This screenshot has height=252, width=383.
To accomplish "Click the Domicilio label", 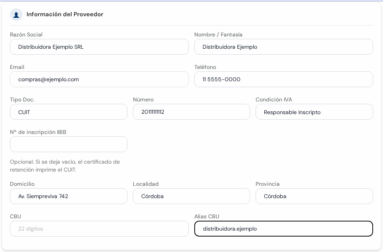I will (22, 184).
